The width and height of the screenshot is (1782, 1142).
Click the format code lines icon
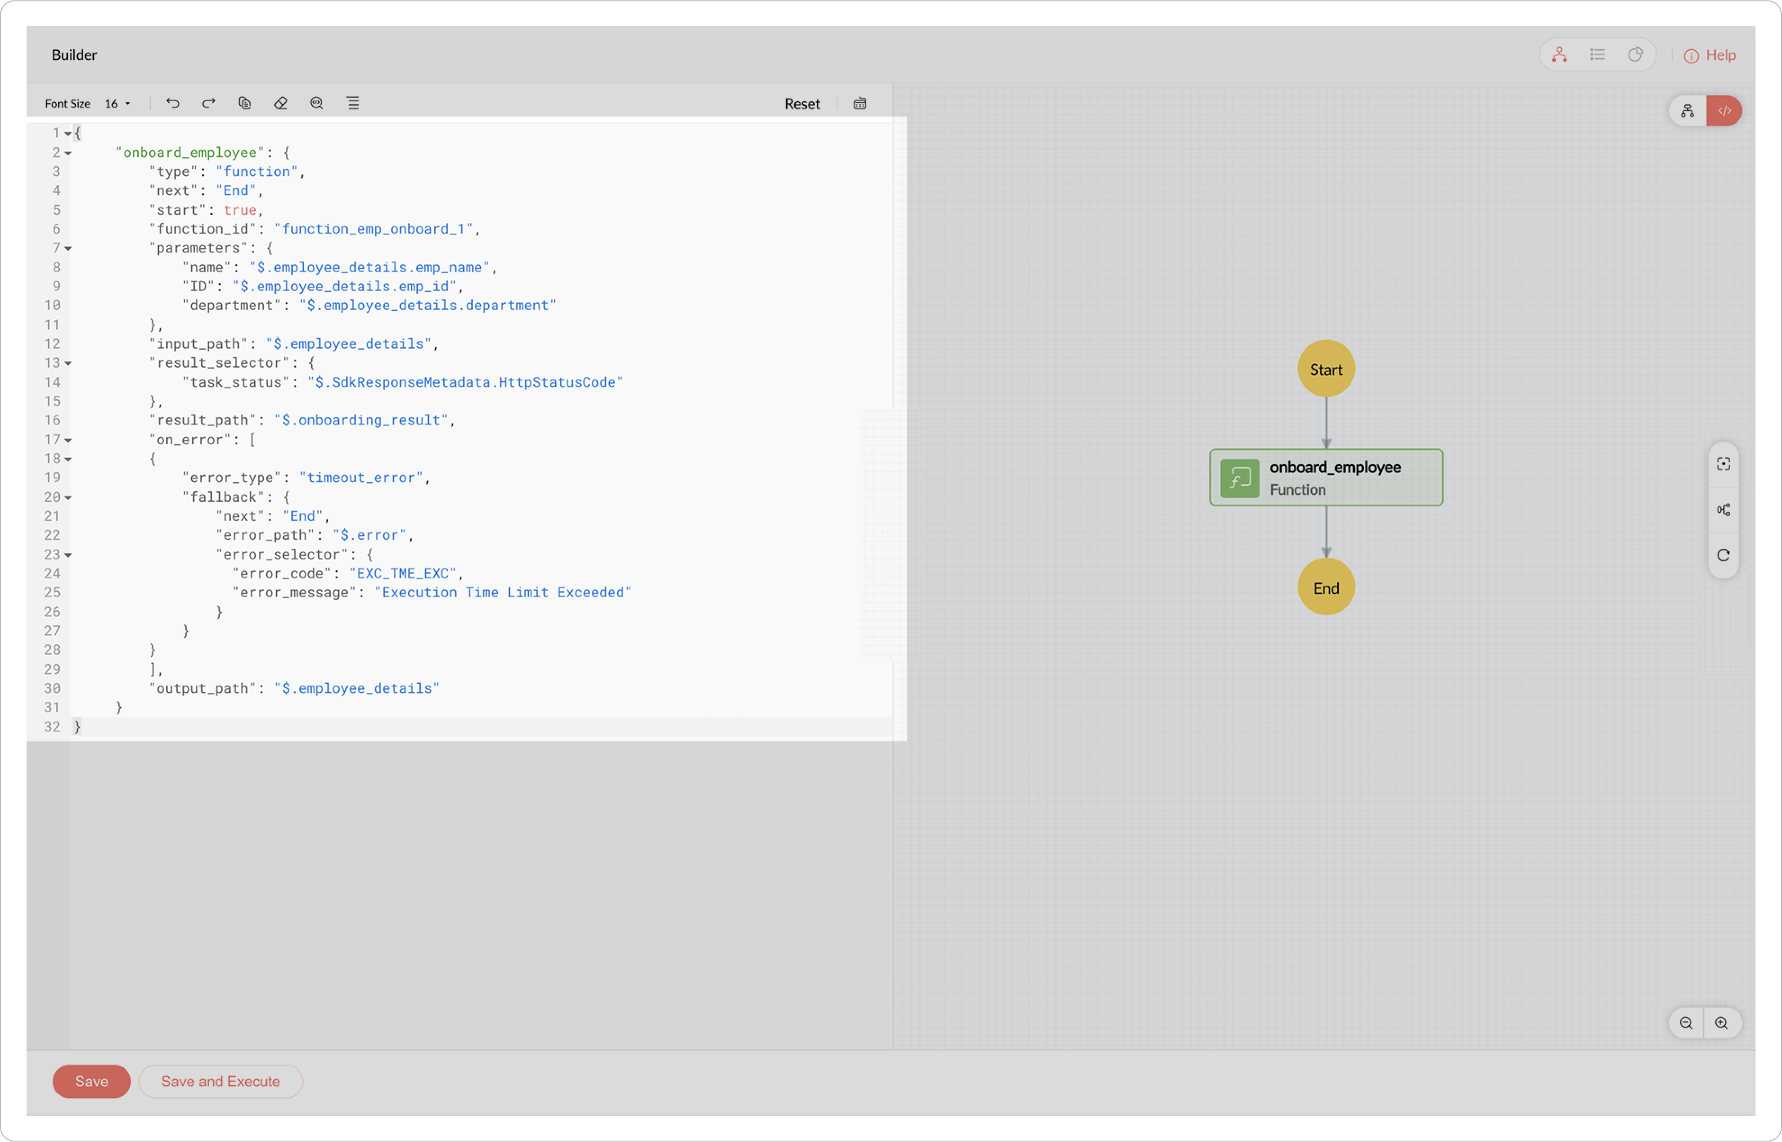point(353,103)
